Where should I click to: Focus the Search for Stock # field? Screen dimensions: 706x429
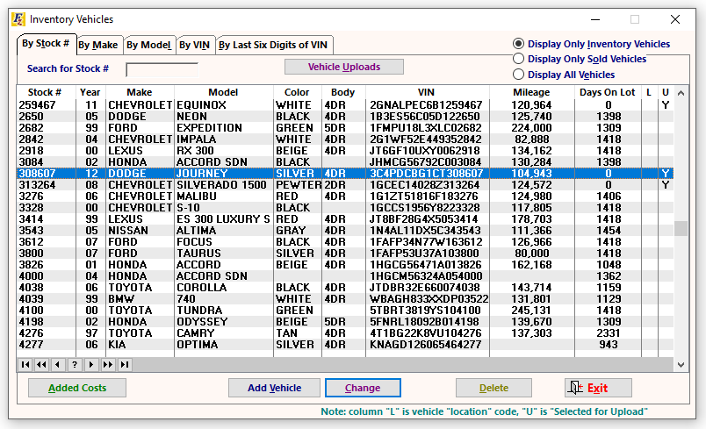pos(162,69)
